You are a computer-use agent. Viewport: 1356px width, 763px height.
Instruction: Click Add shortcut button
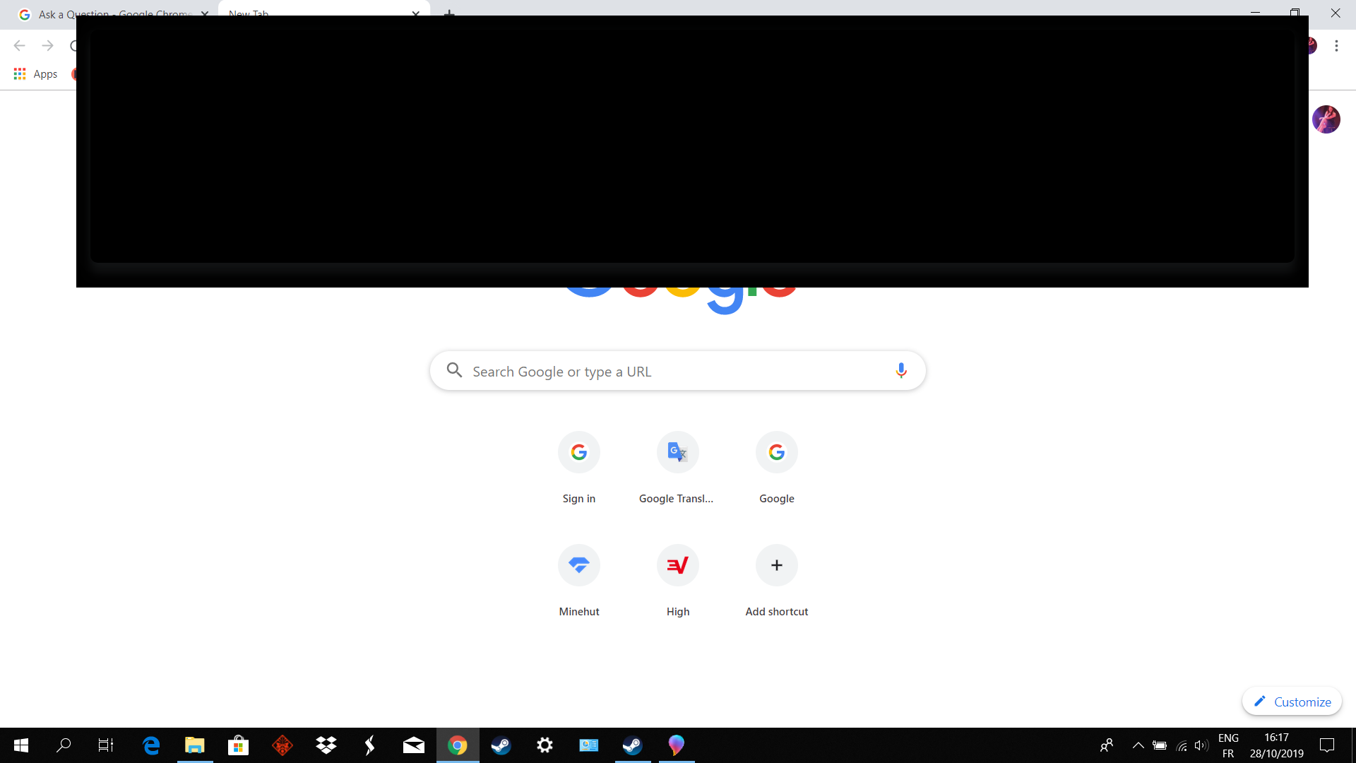click(x=777, y=564)
